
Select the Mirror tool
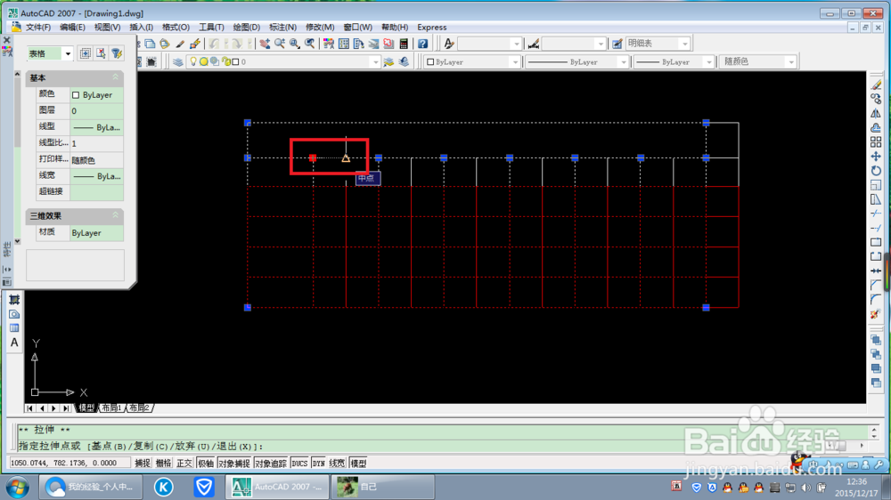point(876,113)
